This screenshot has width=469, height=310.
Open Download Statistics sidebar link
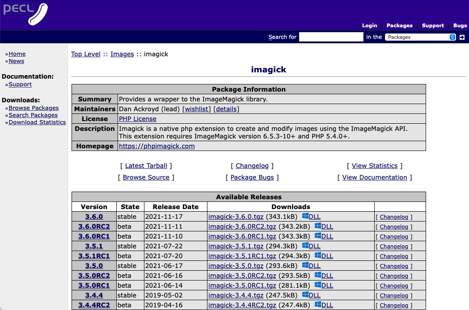[37, 122]
